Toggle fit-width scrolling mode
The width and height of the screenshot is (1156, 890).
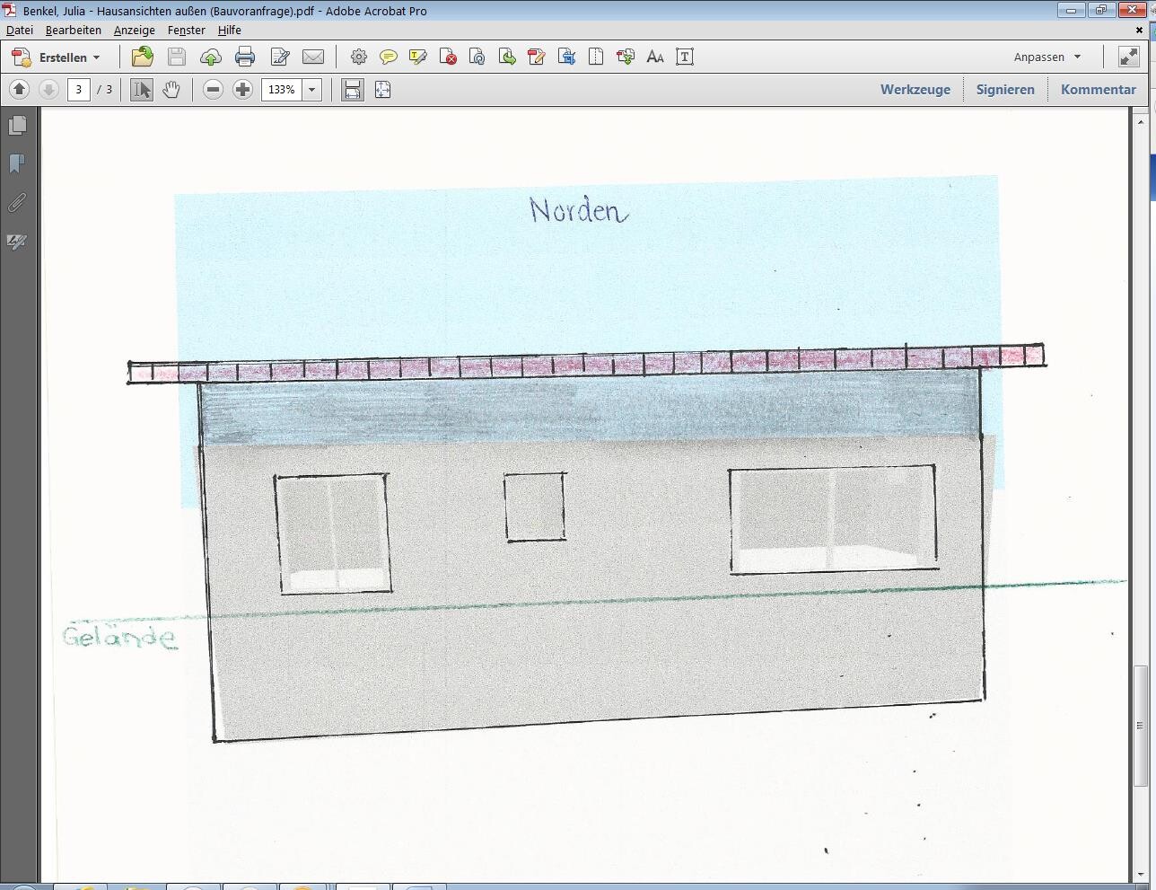pyautogui.click(x=353, y=90)
